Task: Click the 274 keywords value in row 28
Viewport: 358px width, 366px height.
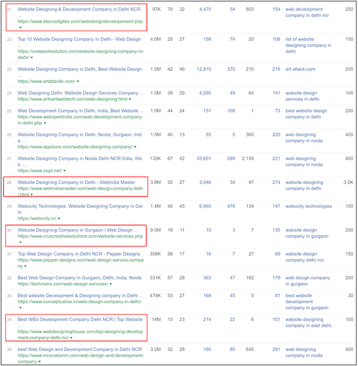Action: pos(276,182)
